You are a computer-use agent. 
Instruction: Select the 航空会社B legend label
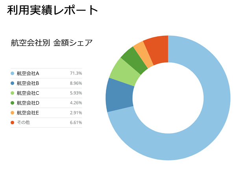point(28,83)
